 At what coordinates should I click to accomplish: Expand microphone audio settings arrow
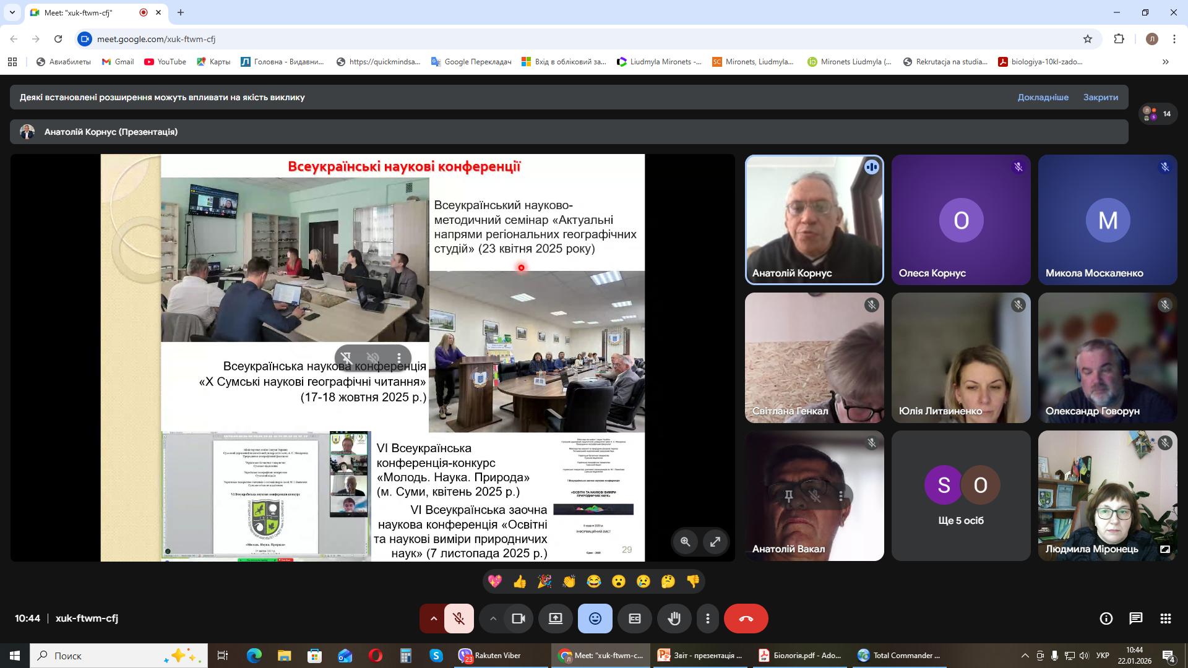tap(434, 619)
